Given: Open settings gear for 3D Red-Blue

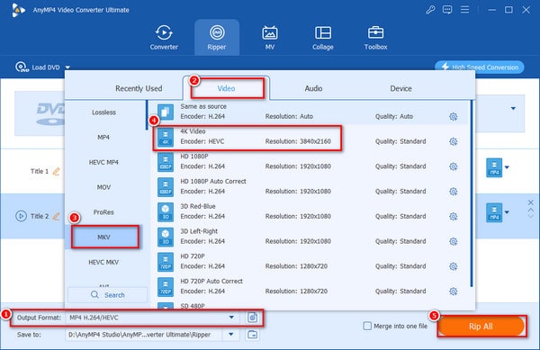Looking at the screenshot, I should (454, 217).
